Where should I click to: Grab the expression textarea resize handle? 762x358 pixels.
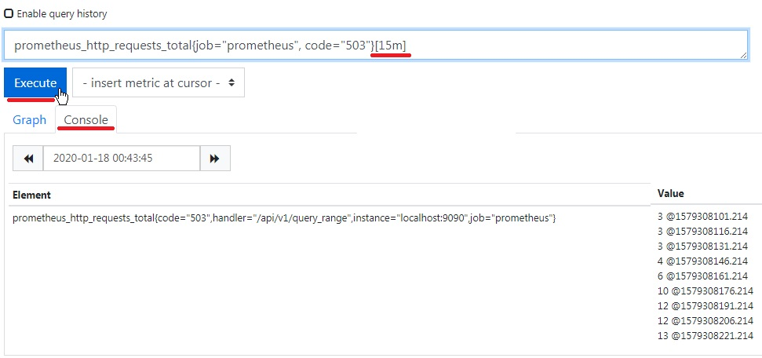pos(743,56)
